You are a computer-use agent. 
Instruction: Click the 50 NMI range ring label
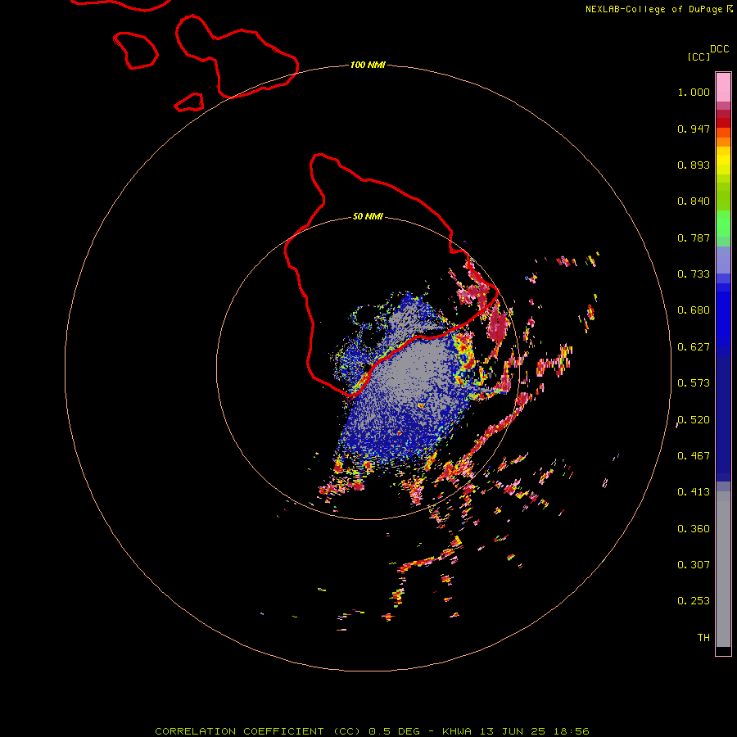tap(368, 216)
